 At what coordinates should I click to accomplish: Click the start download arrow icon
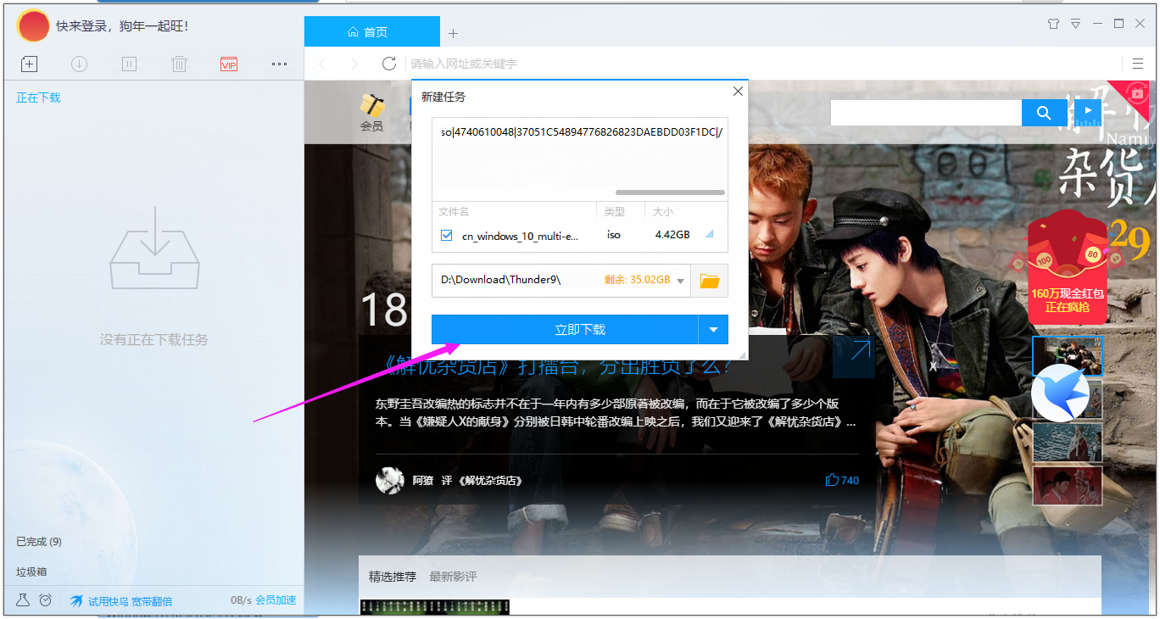tap(79, 64)
